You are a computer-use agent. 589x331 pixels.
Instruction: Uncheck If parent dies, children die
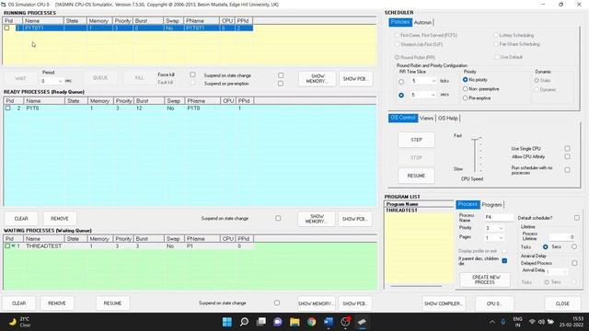click(x=504, y=260)
